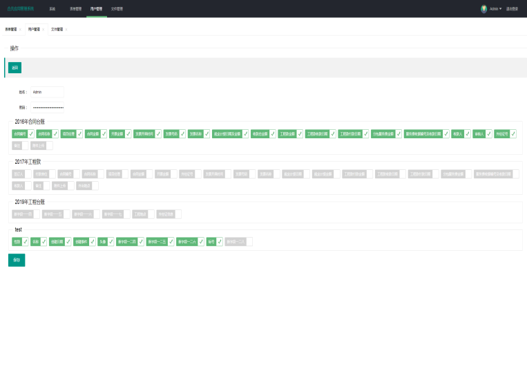Open 文件管理 in the top navigation bar
Screen dimensions: 527x380
click(117, 9)
